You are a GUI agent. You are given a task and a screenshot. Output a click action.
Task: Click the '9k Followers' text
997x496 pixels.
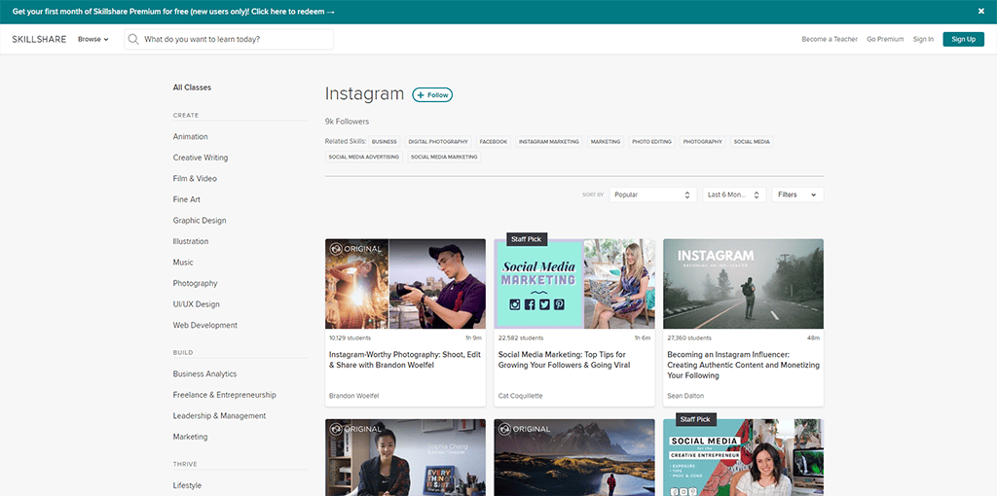tap(347, 122)
